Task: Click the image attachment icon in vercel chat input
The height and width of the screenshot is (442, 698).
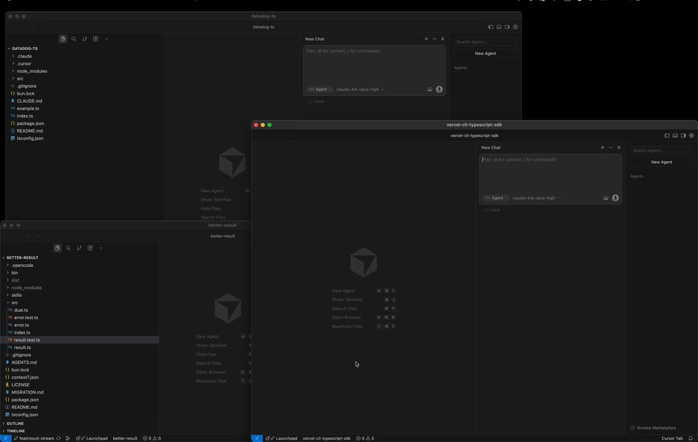Action: [606, 198]
